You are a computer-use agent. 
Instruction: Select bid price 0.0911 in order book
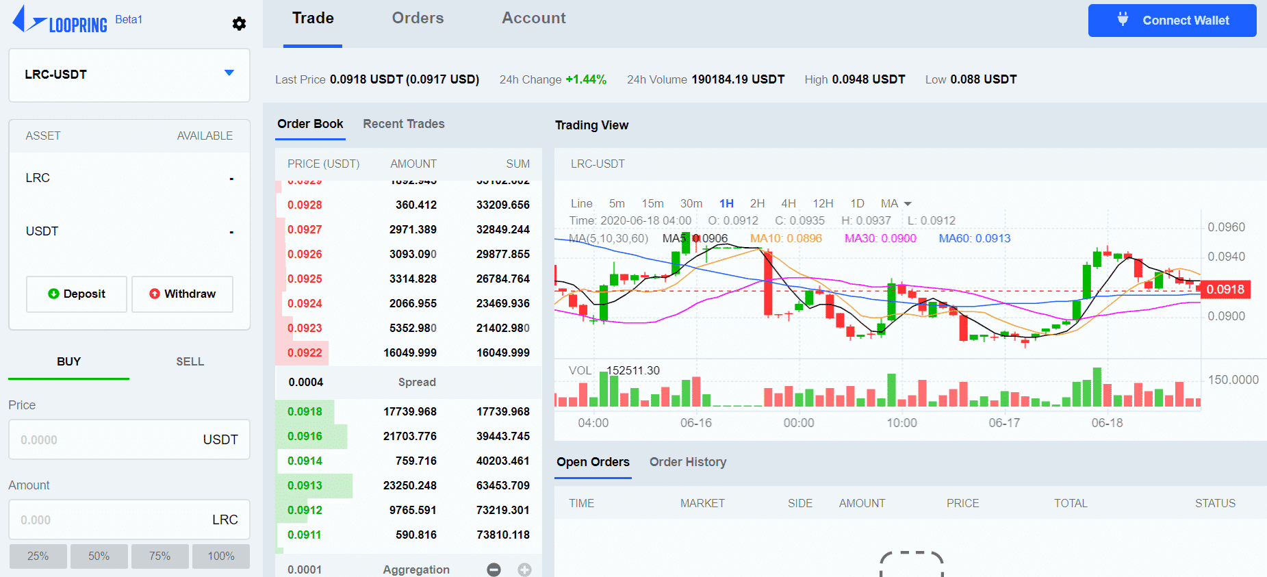[x=305, y=535]
